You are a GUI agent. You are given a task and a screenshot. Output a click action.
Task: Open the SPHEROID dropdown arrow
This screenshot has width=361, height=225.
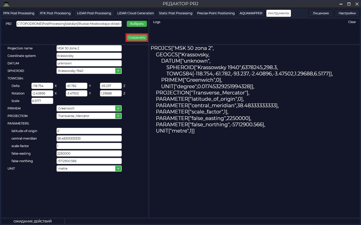pyautogui.click(x=118, y=71)
